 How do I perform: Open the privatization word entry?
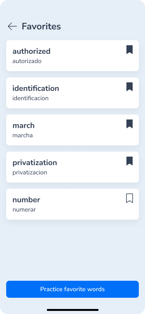click(x=73, y=167)
